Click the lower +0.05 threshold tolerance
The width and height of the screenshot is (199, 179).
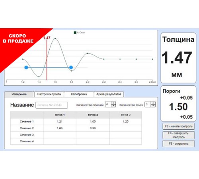point(186,117)
